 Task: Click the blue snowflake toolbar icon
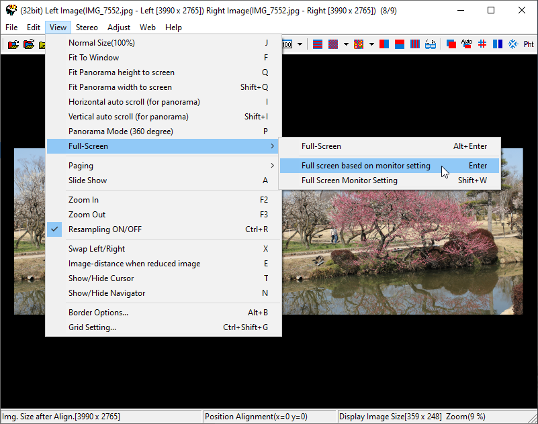pos(513,44)
